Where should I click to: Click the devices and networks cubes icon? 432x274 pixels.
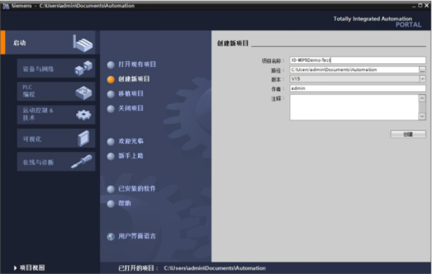coord(83,68)
